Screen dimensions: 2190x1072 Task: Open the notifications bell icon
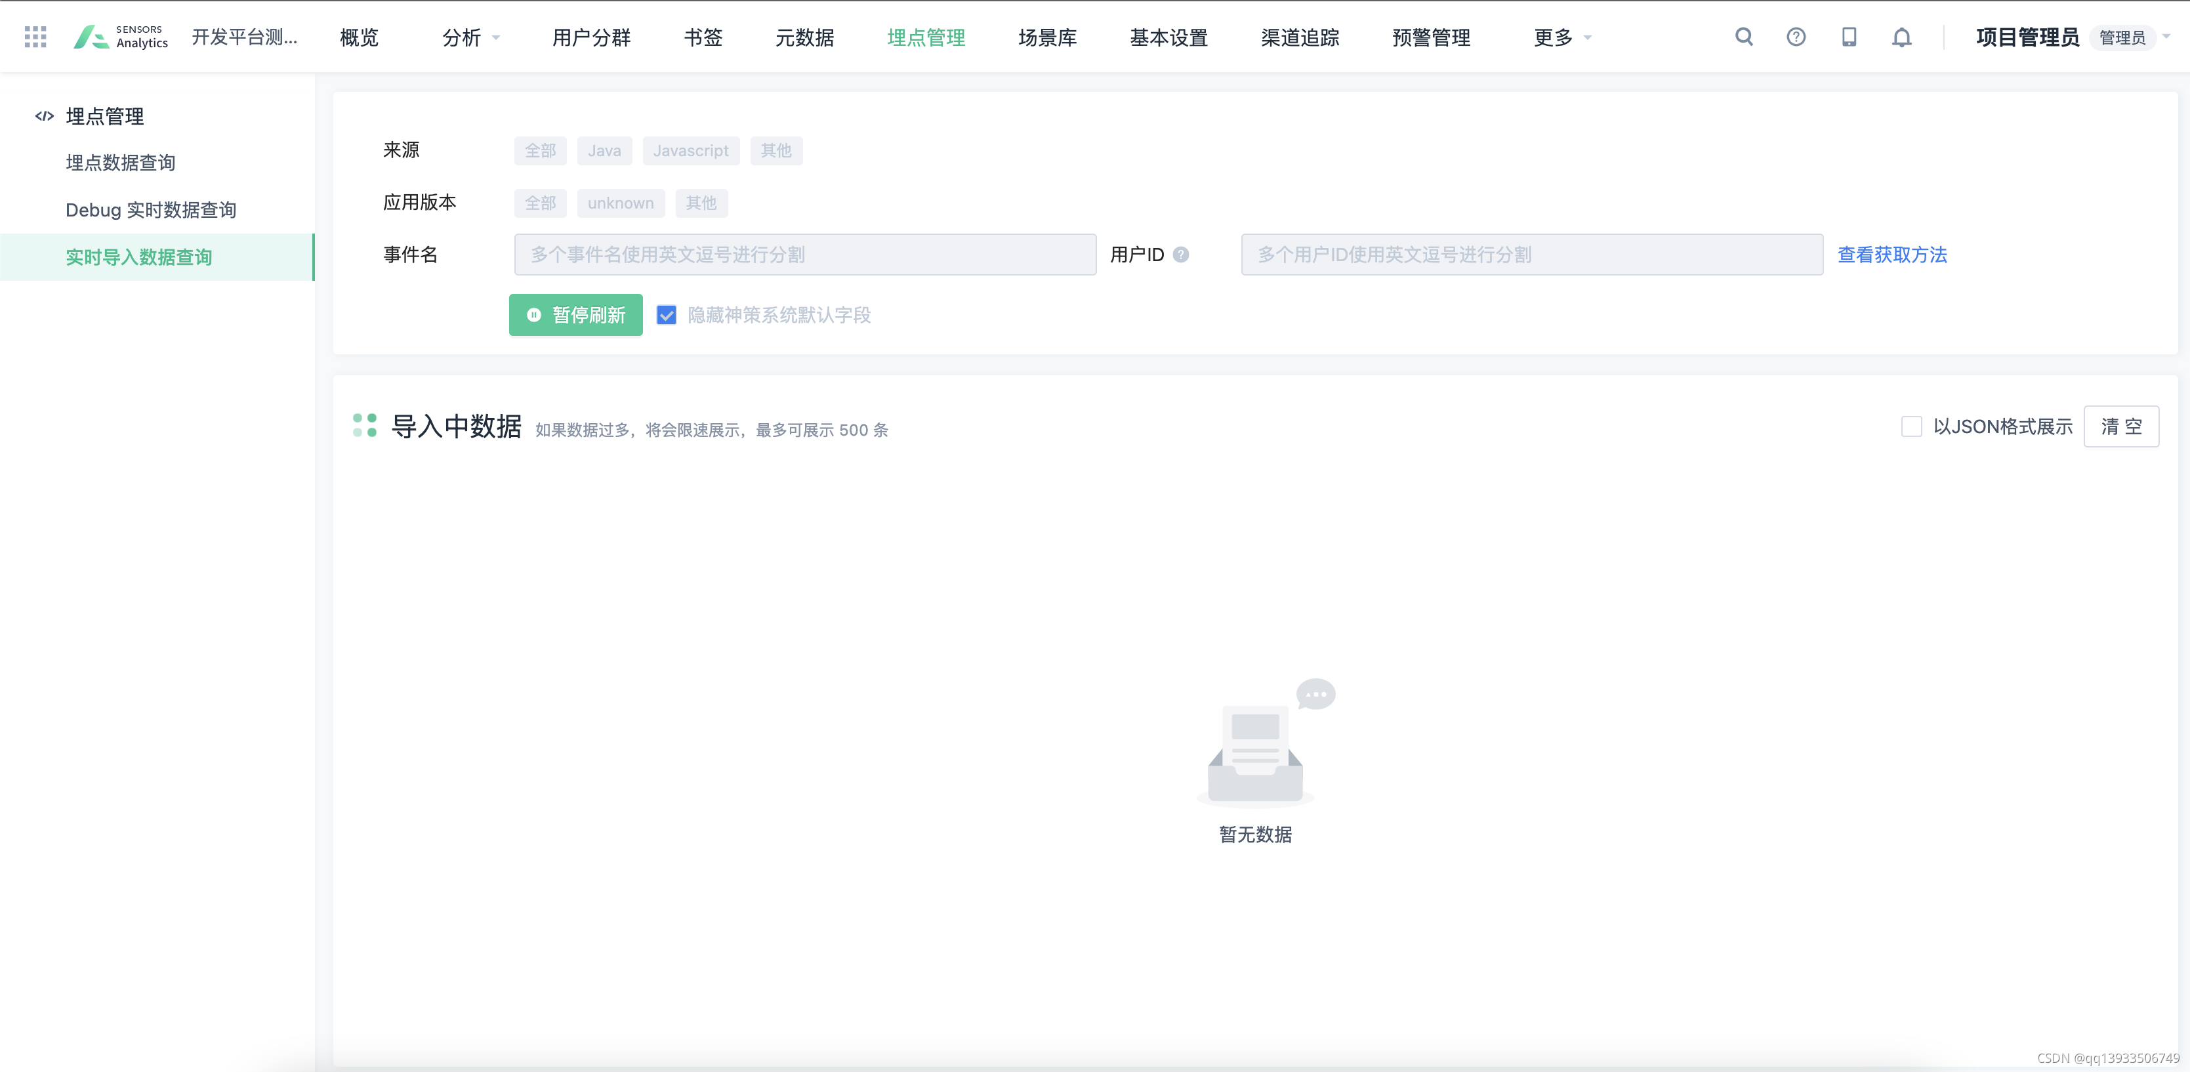point(1901,37)
